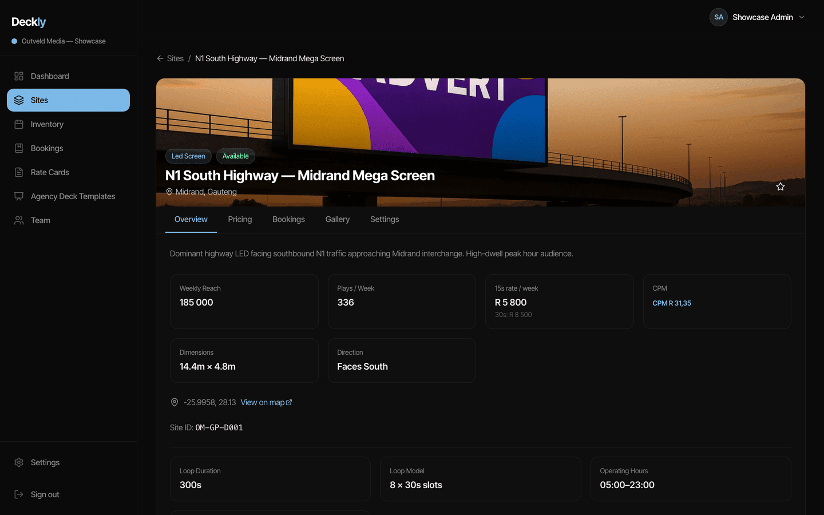Screen dimensions: 824x515
Task: Click the Settings gear icon in sidebar
Action: pyautogui.click(x=19, y=462)
